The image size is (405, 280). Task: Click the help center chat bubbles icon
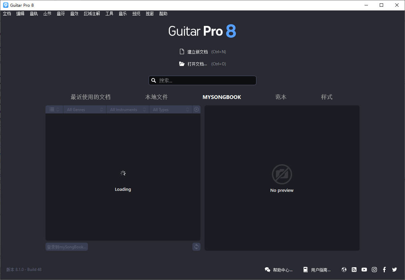pyautogui.click(x=268, y=270)
